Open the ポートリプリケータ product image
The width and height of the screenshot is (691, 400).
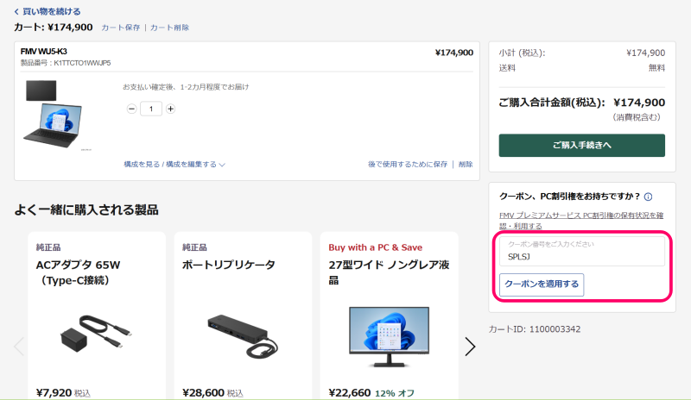[243, 335]
